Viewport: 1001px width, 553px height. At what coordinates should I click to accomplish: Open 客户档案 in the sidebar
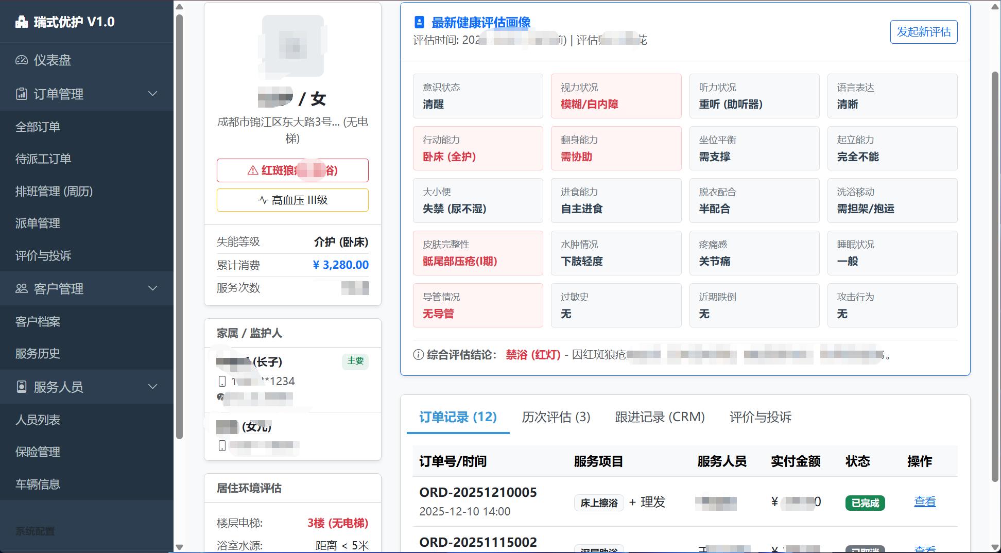click(38, 322)
